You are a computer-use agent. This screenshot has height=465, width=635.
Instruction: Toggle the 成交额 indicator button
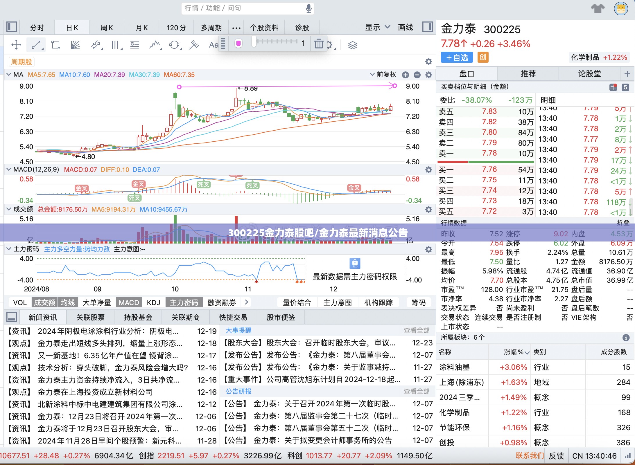click(x=44, y=302)
